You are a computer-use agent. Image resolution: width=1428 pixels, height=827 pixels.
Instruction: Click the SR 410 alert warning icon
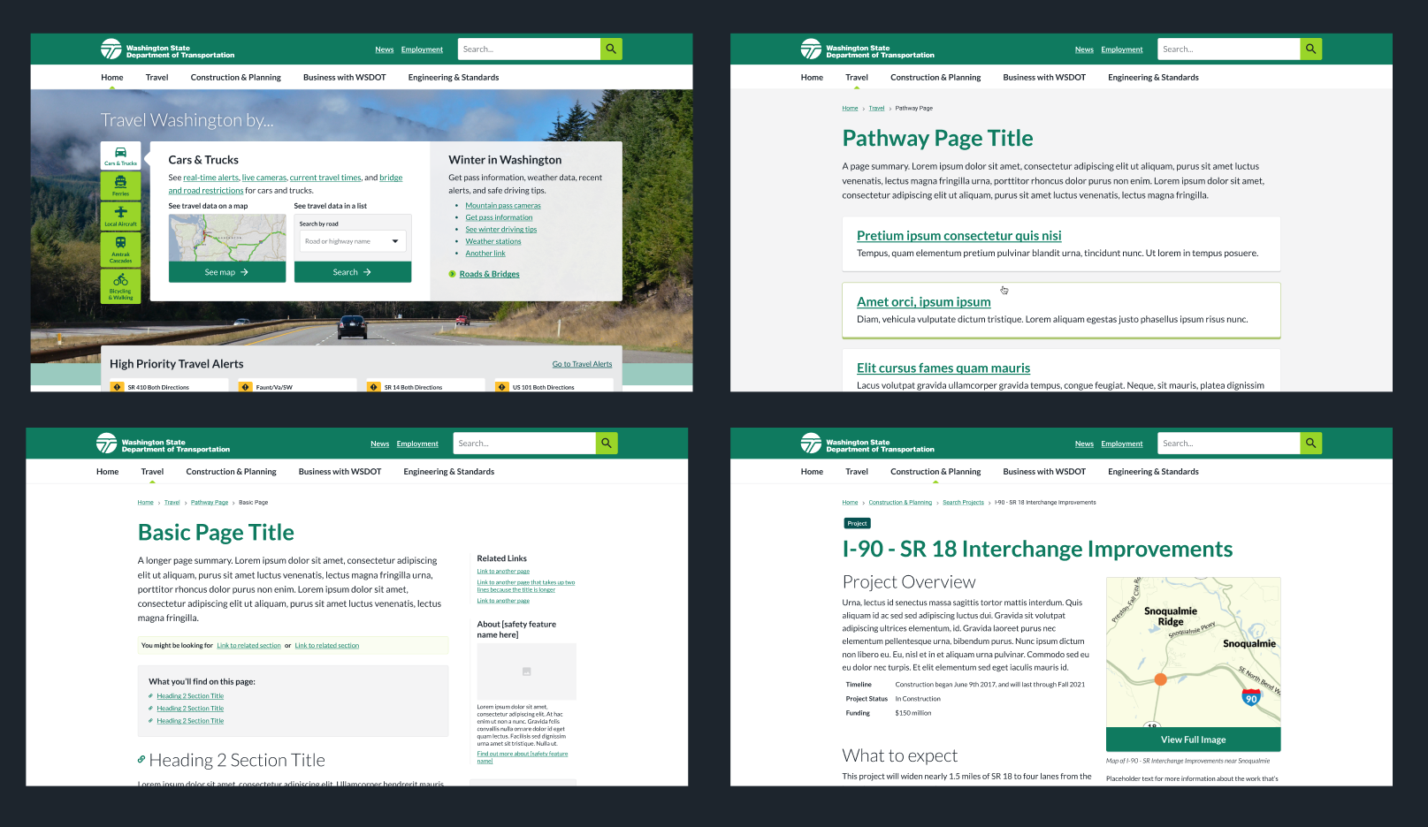pos(117,387)
